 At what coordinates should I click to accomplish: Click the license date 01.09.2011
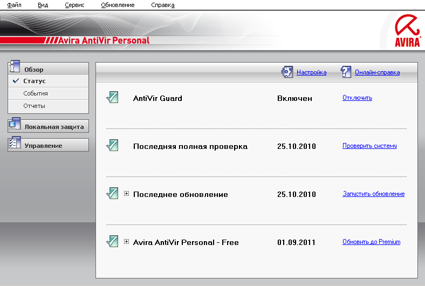pyautogui.click(x=296, y=242)
